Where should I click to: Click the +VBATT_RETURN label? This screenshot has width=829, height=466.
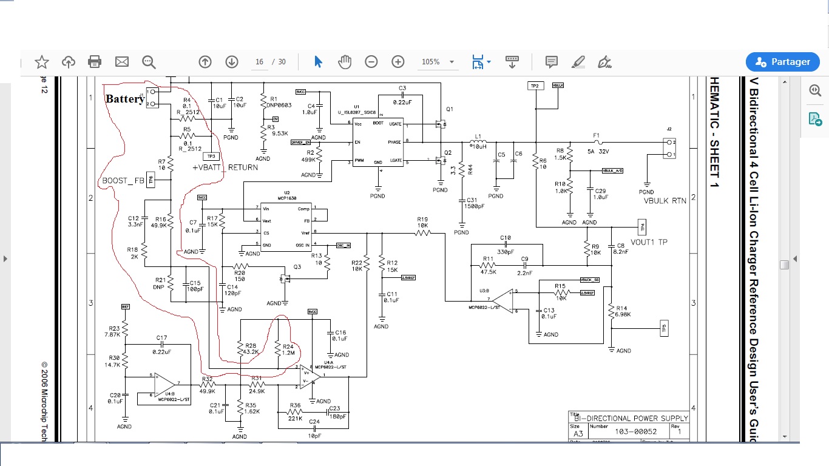point(225,167)
